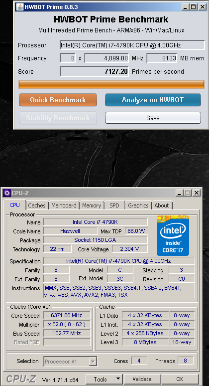Click the '88.0 W' Max TDP value
The image size is (209, 386).
[136, 231]
